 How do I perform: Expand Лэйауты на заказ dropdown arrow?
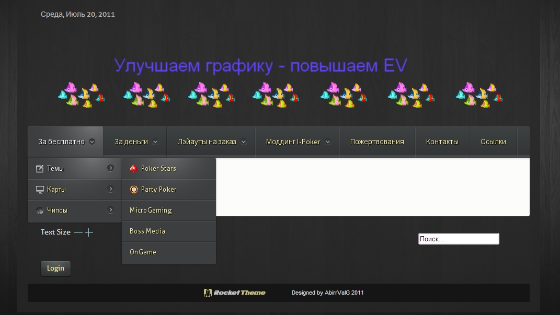pos(244,142)
